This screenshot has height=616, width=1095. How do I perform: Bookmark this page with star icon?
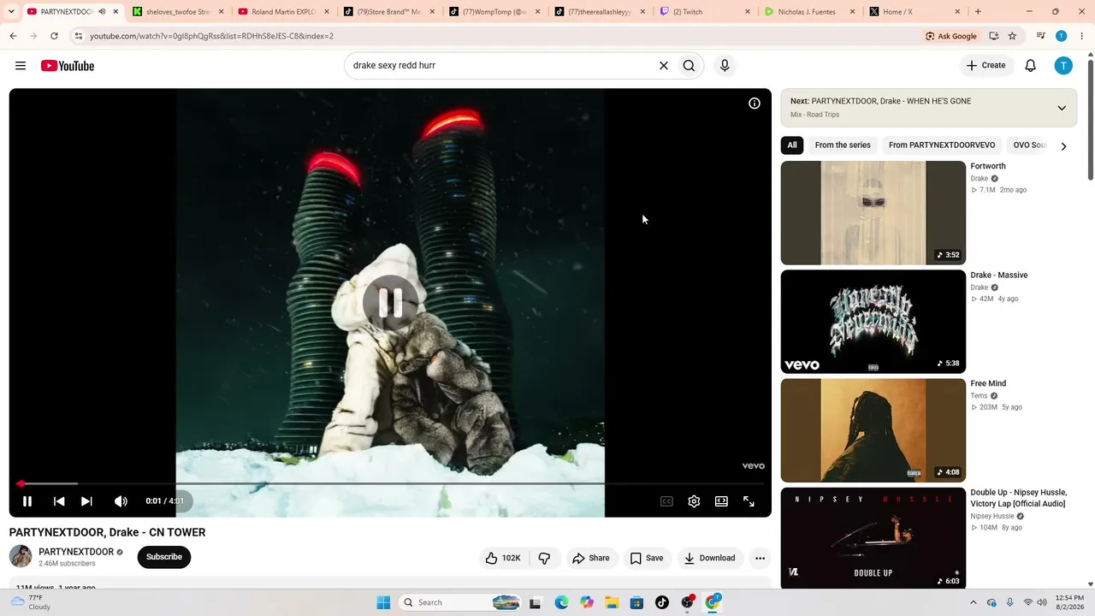coord(1012,36)
